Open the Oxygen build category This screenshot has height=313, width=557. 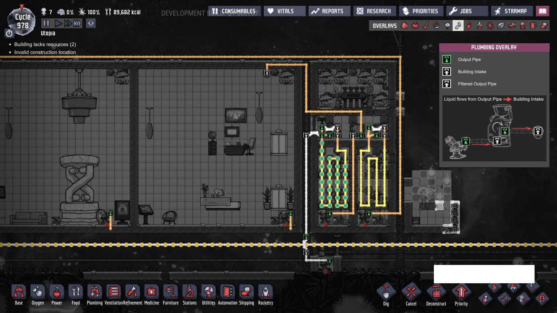[x=38, y=295]
